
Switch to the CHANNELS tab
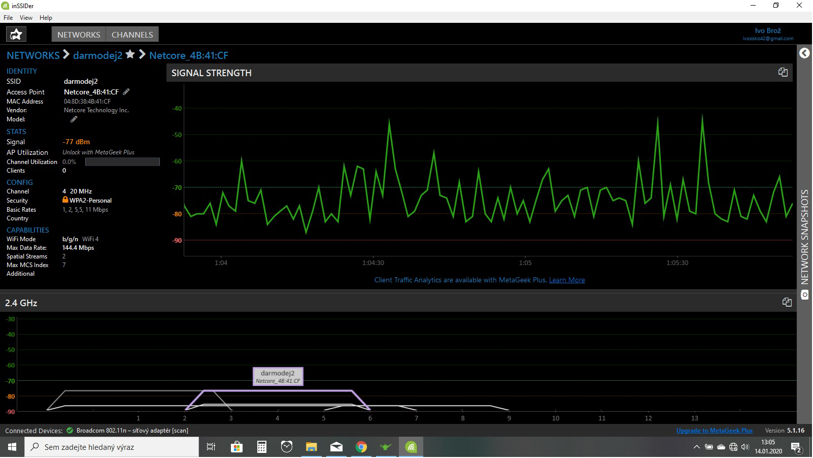click(132, 35)
